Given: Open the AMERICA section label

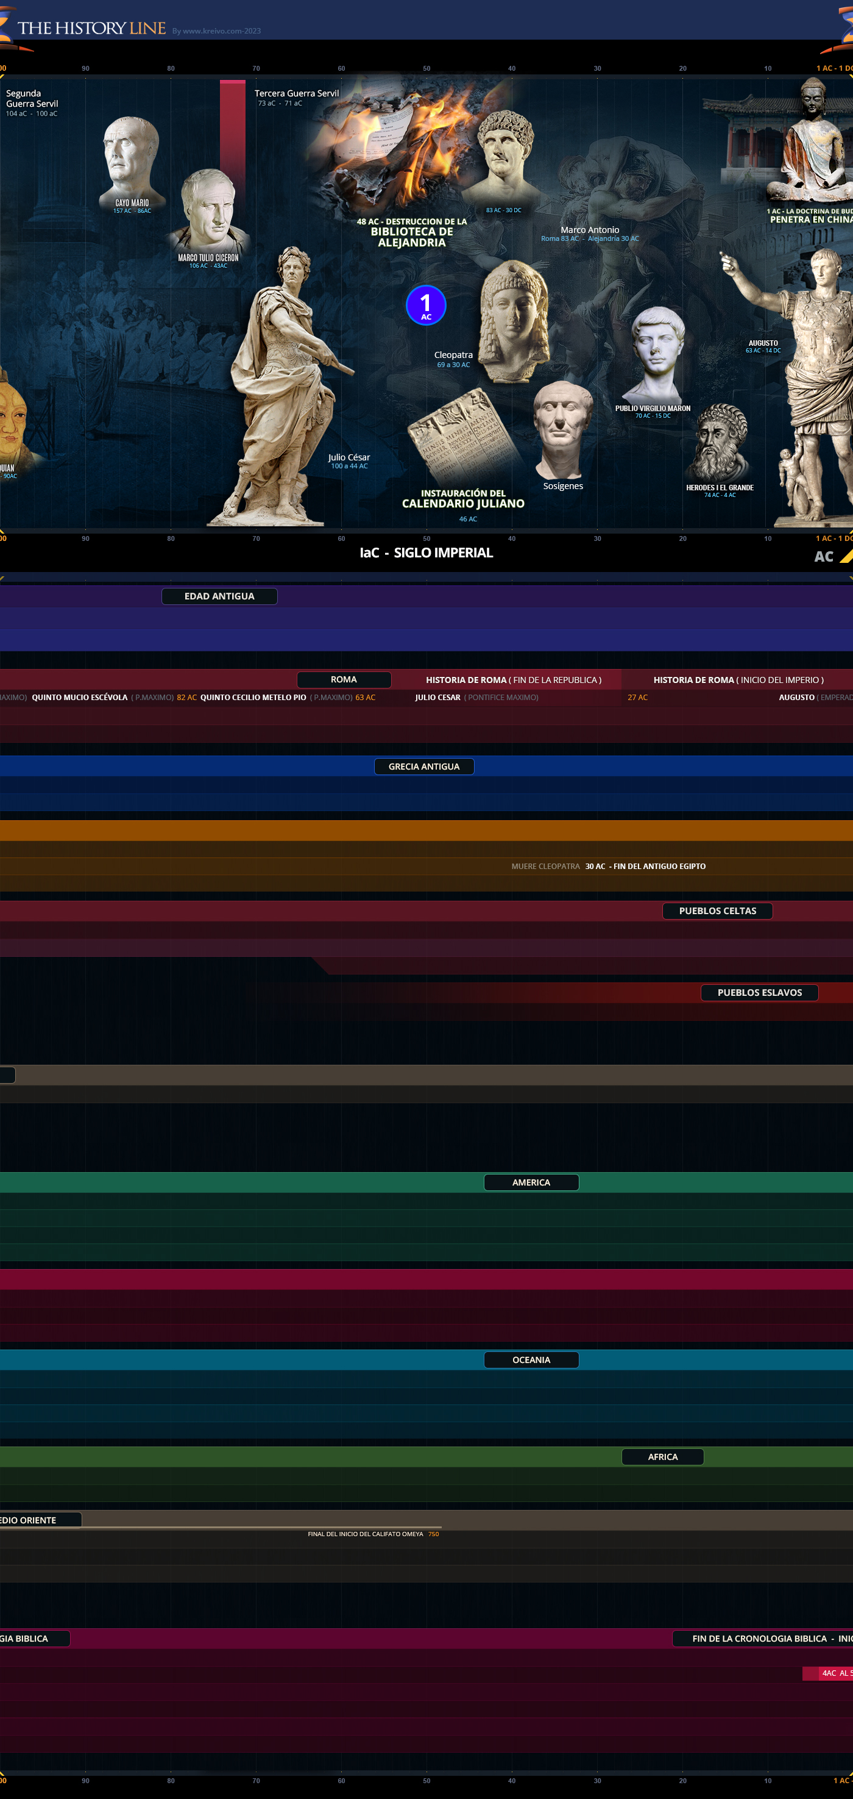Looking at the screenshot, I should [531, 1182].
